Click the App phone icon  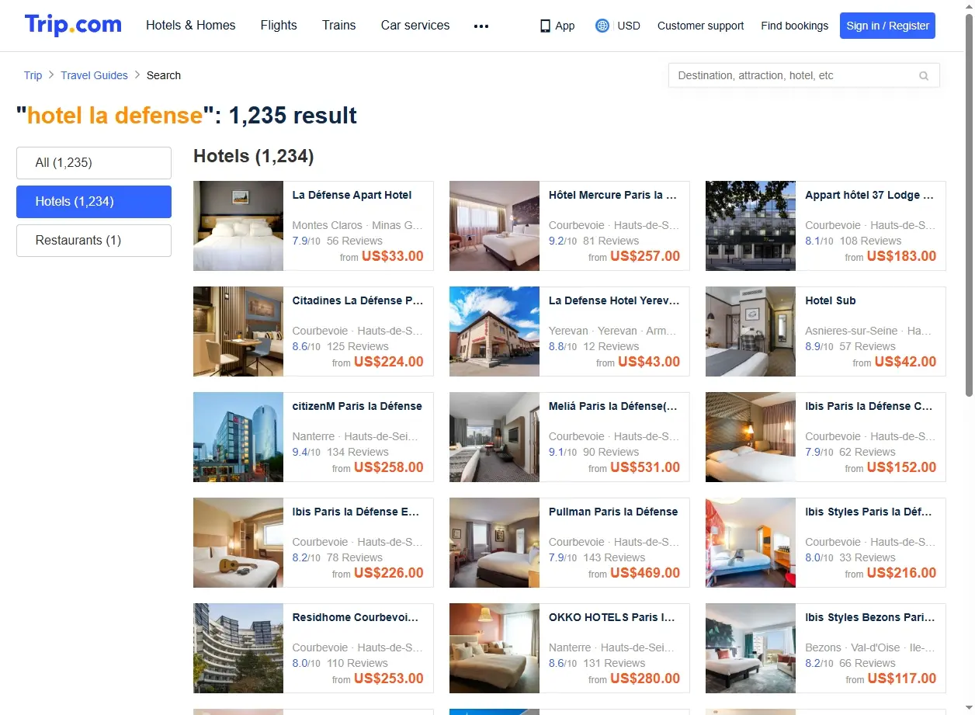coord(545,26)
